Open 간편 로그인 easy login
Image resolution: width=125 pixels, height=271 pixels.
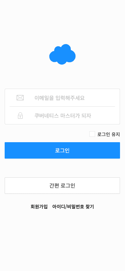pyautogui.click(x=62, y=185)
